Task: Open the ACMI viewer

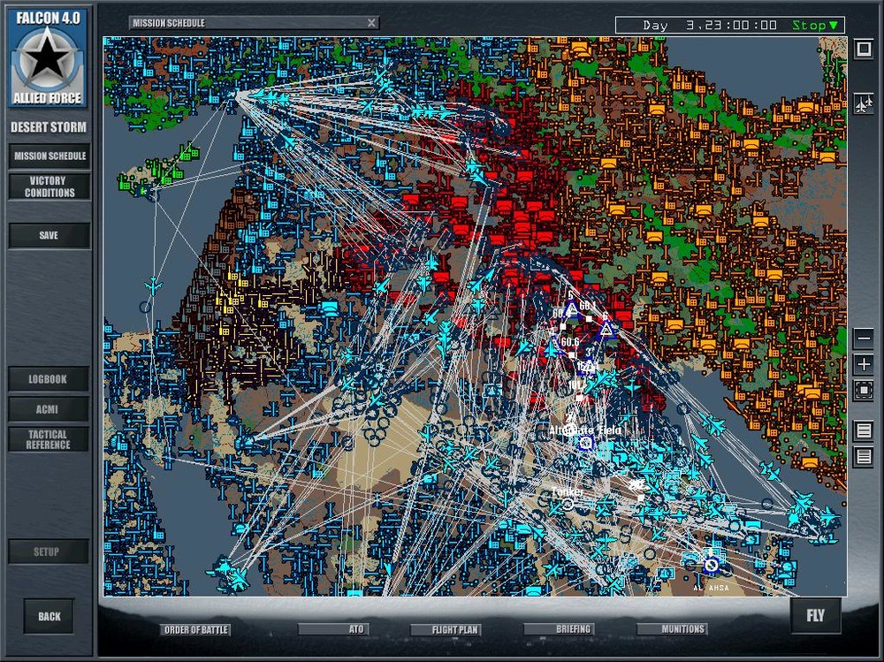Action: pos(49,409)
